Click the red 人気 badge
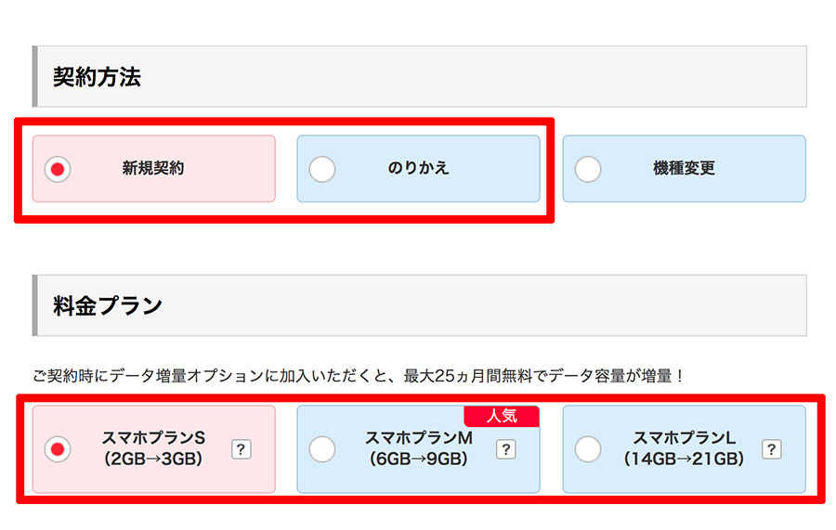836x530 pixels. [x=502, y=416]
